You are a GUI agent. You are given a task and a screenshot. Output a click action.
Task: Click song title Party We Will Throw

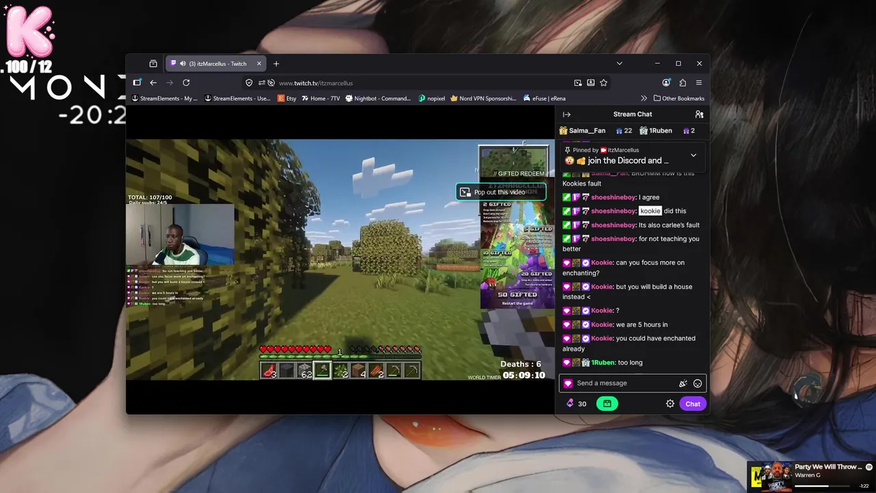(x=828, y=467)
